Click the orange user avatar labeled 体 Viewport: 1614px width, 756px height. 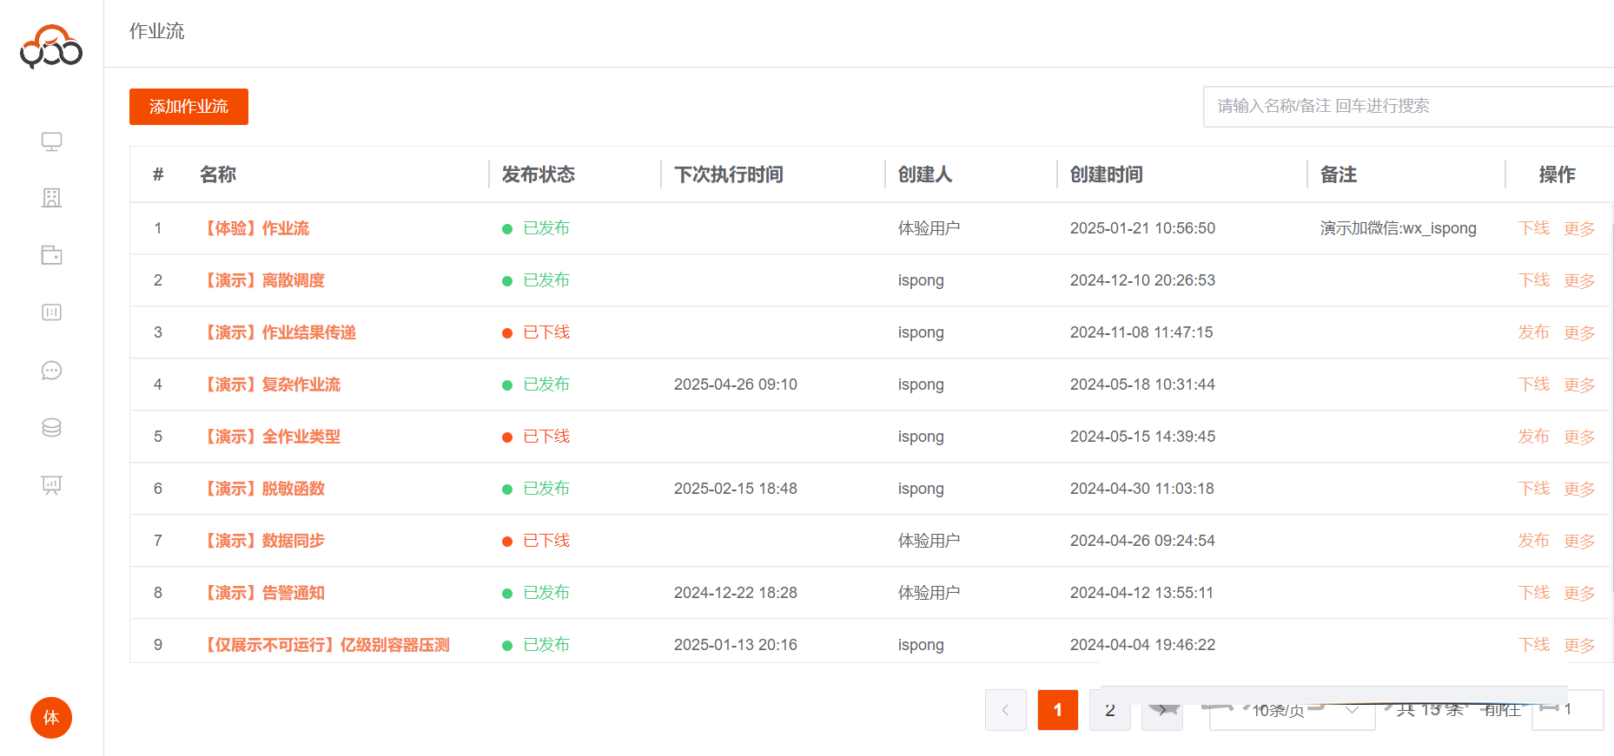[51, 718]
